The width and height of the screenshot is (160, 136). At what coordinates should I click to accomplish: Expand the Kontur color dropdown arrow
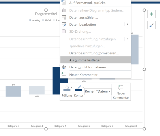(83, 88)
